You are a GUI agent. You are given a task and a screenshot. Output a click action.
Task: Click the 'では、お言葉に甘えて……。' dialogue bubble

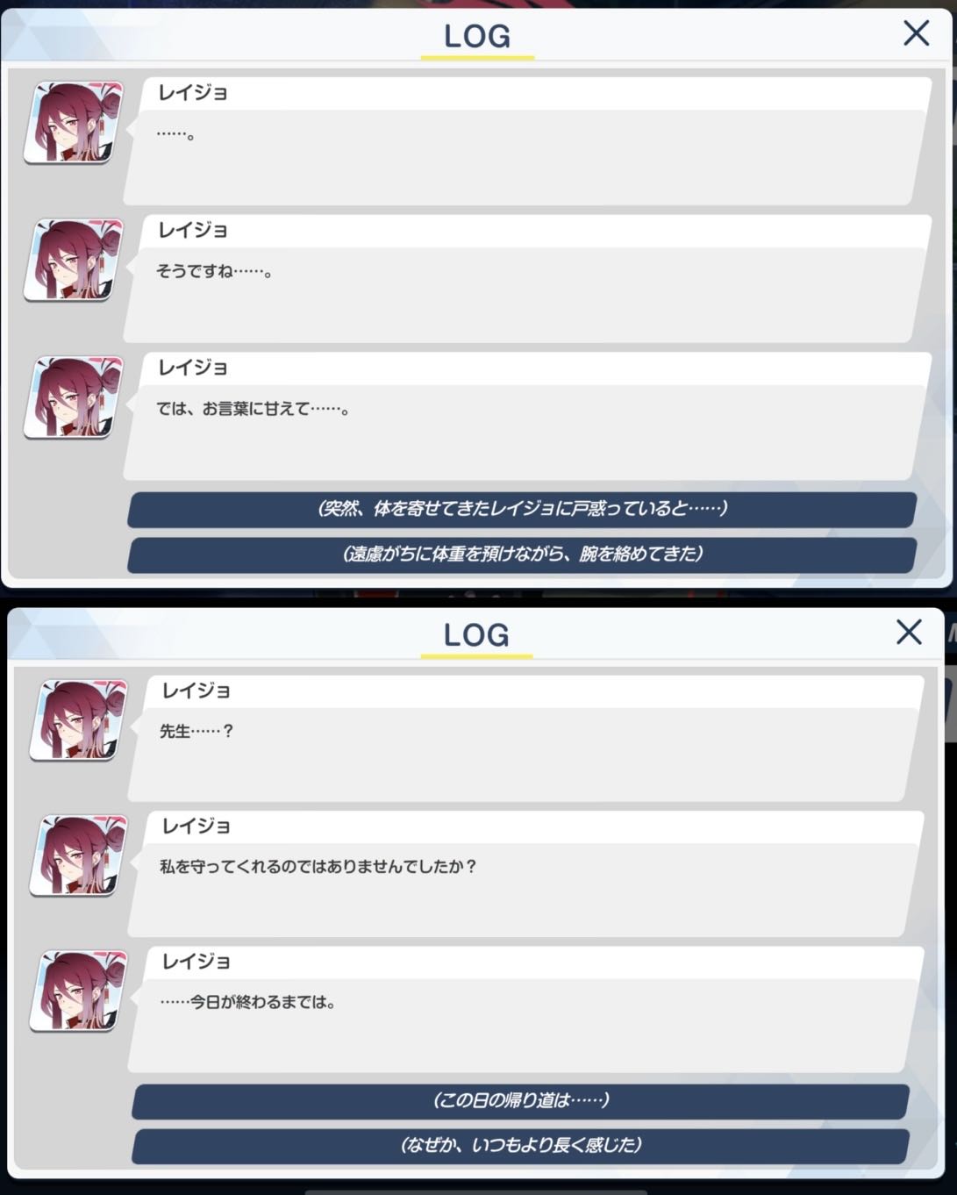(x=526, y=416)
